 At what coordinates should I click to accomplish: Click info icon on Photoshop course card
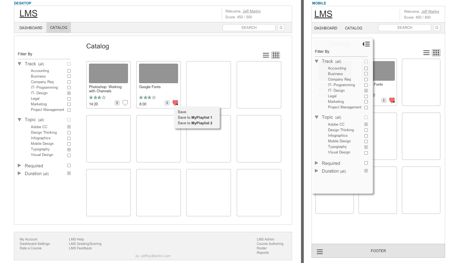117,103
